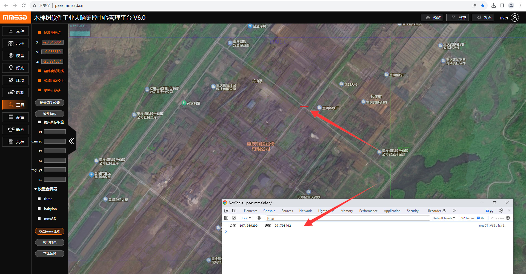Click the X coordinate field -28.515051

pos(53,42)
